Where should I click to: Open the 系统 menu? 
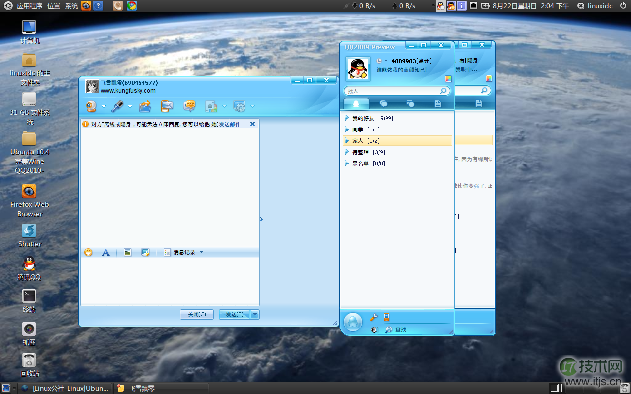(71, 6)
